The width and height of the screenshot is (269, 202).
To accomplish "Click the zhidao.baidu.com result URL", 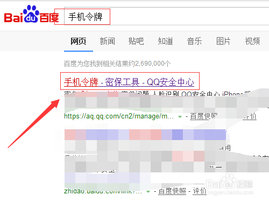I will [103, 191].
